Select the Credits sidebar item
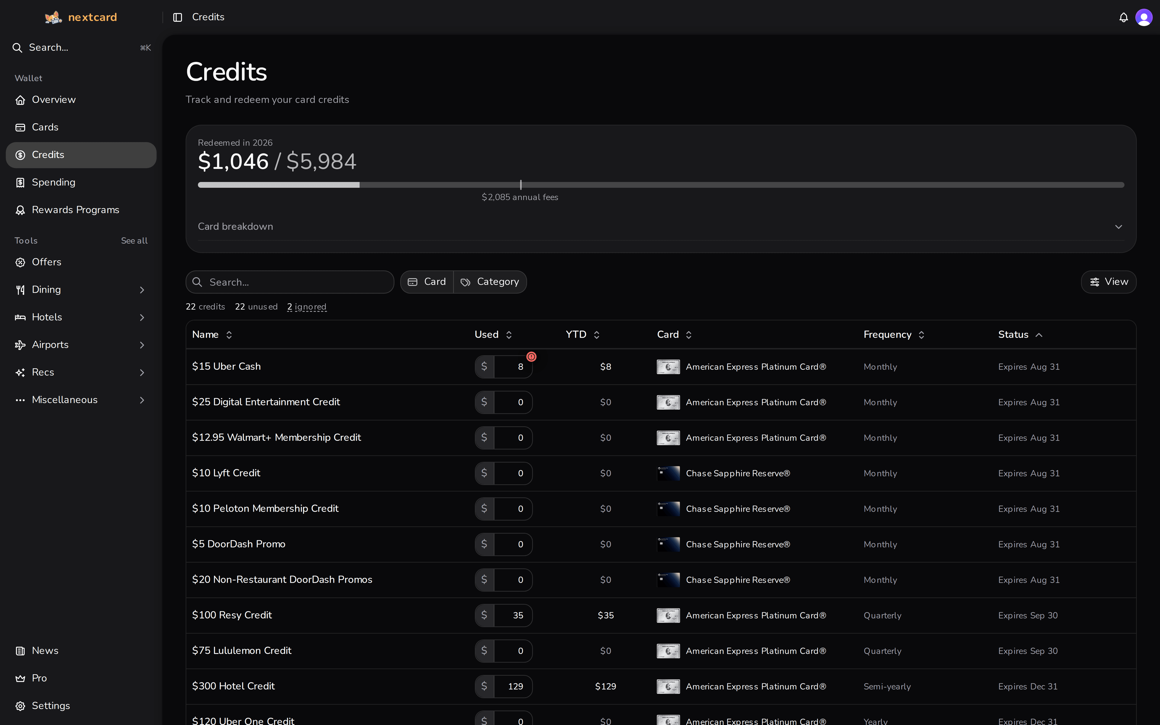1160x725 pixels. pyautogui.click(x=81, y=155)
